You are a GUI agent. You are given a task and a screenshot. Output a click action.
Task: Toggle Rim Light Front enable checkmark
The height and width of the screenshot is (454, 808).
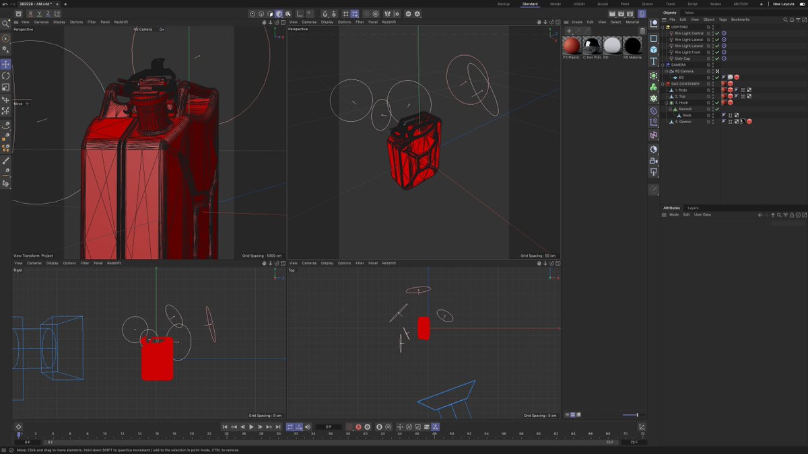tap(717, 52)
